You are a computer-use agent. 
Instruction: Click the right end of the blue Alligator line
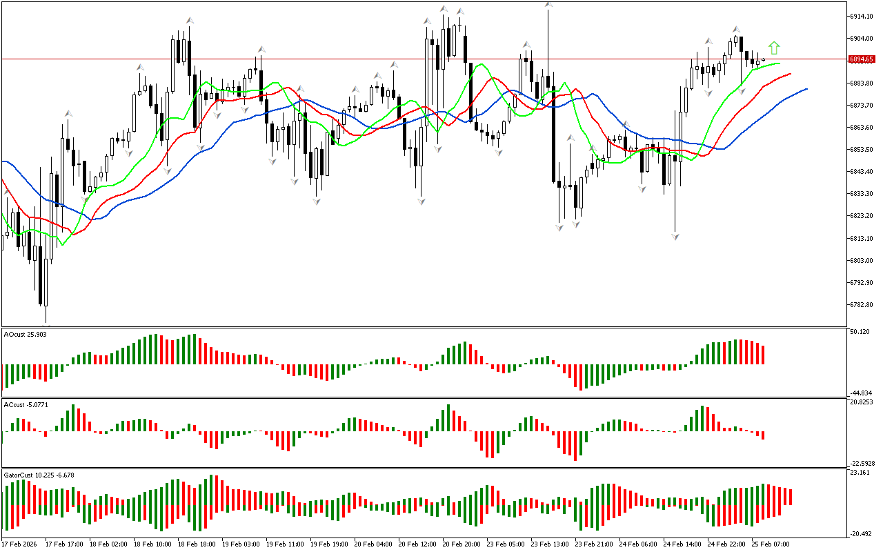click(x=806, y=89)
